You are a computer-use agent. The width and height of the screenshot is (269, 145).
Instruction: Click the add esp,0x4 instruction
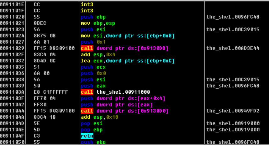[98, 54]
